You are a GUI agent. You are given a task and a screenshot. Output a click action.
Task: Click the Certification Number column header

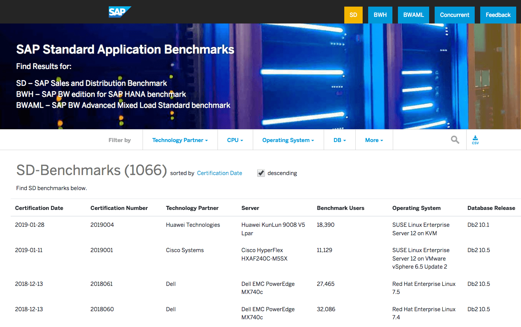(119, 208)
